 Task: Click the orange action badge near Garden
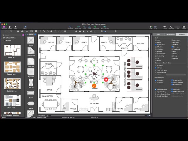94,86
